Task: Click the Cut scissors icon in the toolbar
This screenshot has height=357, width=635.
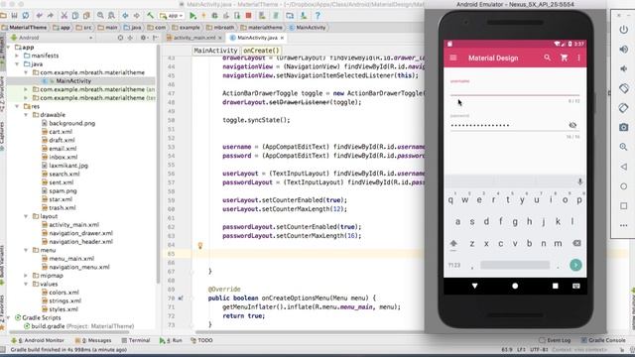Action: point(63,16)
